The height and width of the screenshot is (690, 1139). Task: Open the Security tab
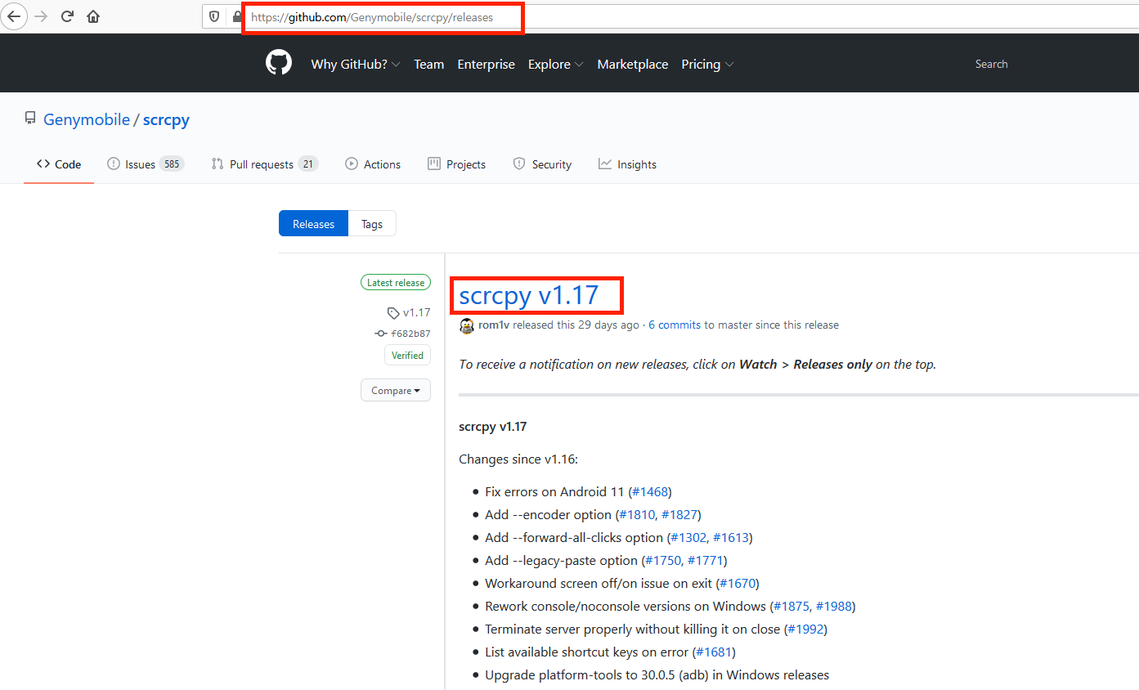(542, 164)
